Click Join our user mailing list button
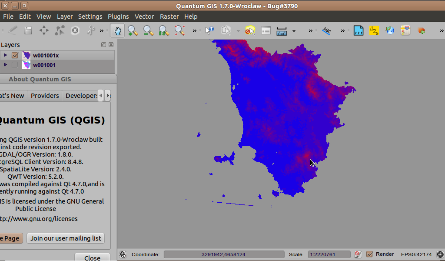This screenshot has width=445, height=261. (x=66, y=238)
